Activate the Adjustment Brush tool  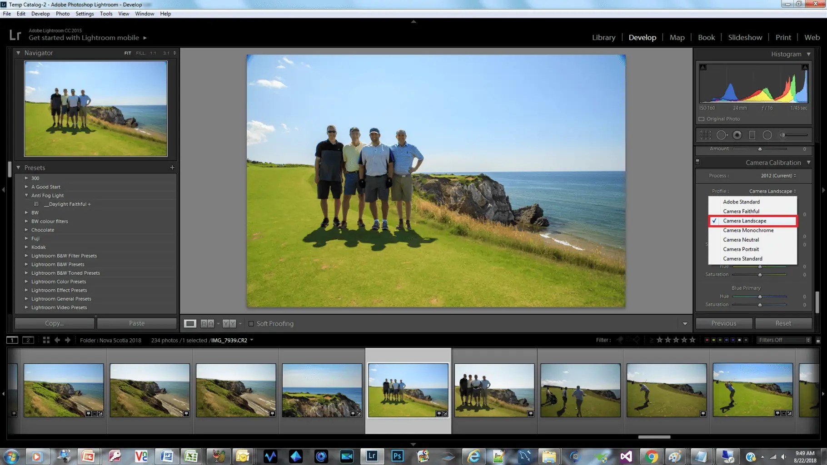[x=782, y=135]
